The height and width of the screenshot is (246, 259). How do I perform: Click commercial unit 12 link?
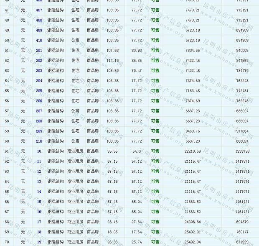click(39, 172)
